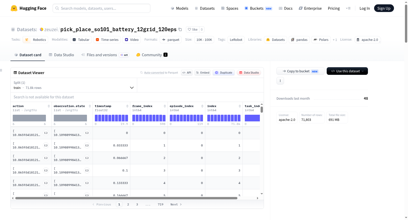The height and width of the screenshot is (220, 408).
Task: Expand JSON of observation.state cell in third row
Action: [x=87, y=158]
